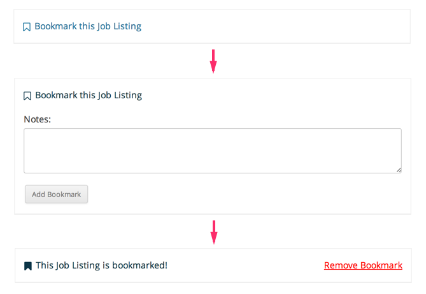This screenshot has width=426, height=294.
Task: Follow the red Remove Bookmark link
Action: pyautogui.click(x=363, y=265)
